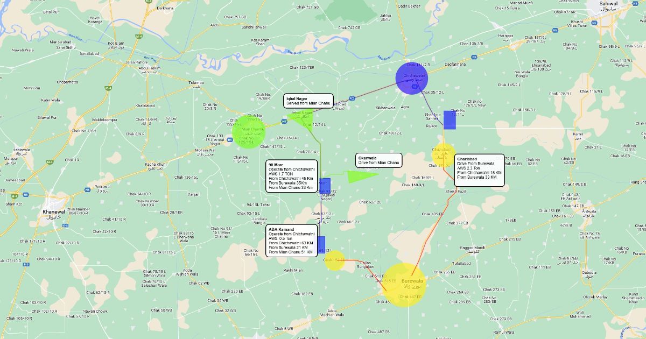Select the small yellow circle at Chak 154 EB
The image size is (646, 339).
335,260
